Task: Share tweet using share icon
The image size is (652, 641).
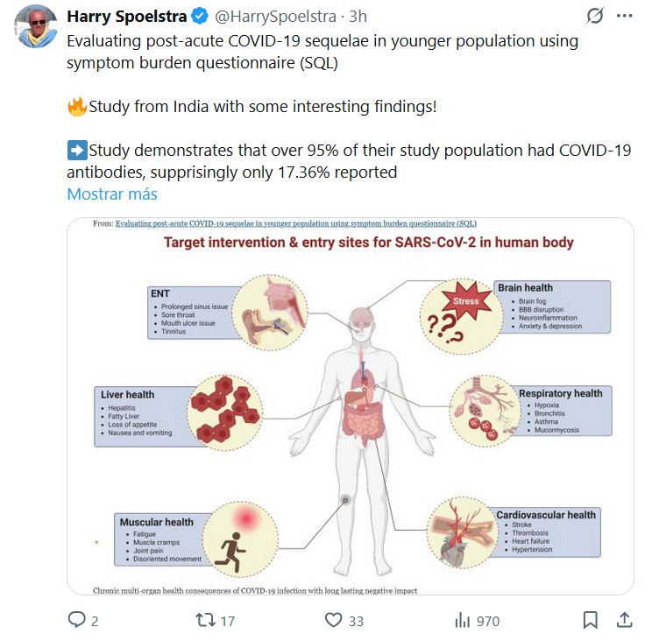Action: pyautogui.click(x=625, y=620)
